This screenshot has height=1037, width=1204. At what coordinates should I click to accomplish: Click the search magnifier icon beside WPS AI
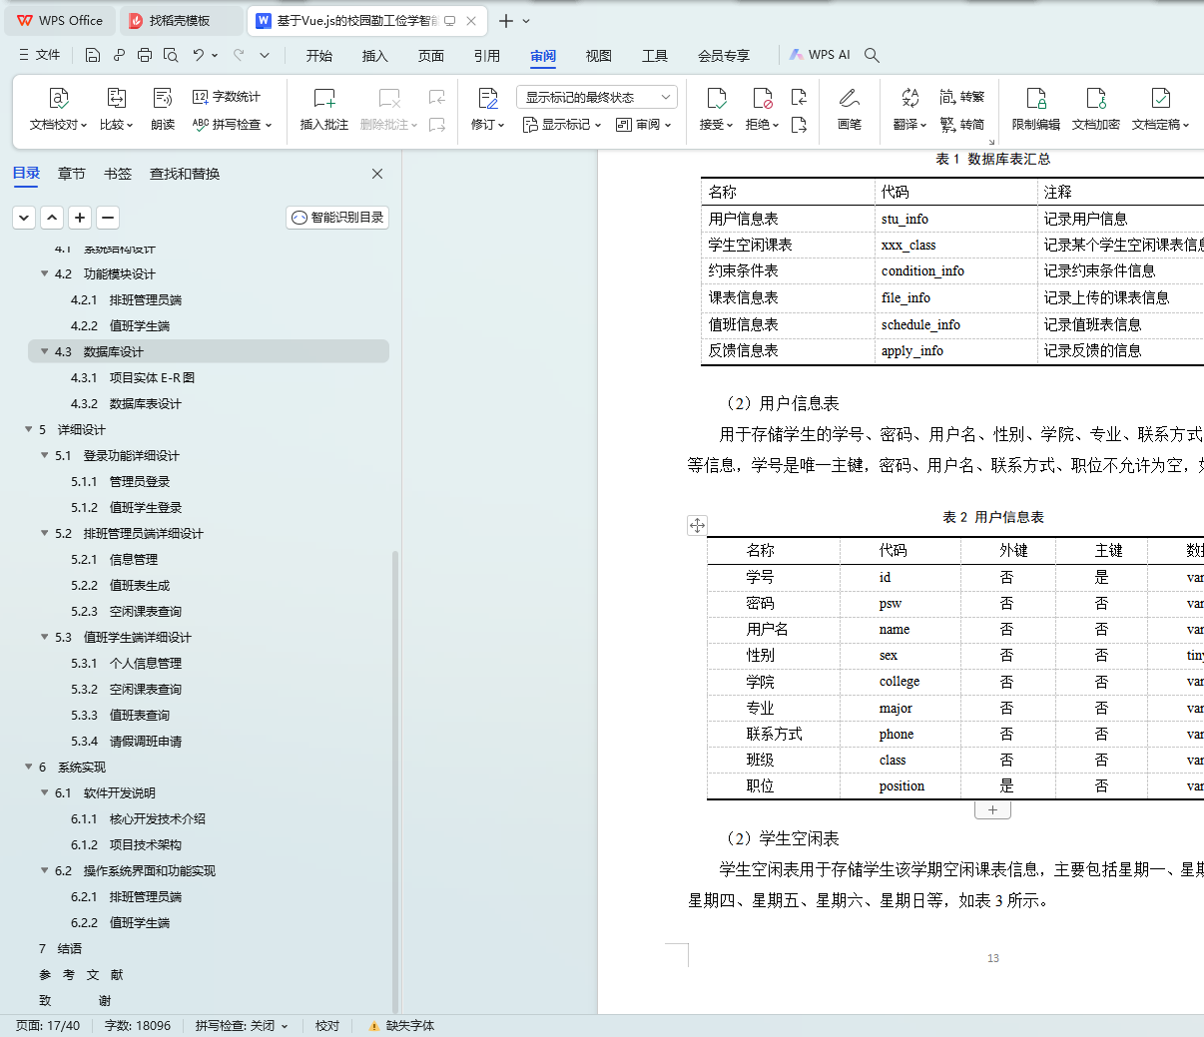point(872,55)
